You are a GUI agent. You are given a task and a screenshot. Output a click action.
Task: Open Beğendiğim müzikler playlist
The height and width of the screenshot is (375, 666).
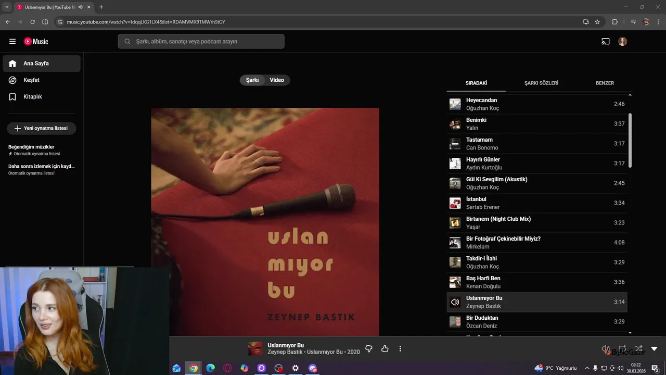(x=42, y=150)
